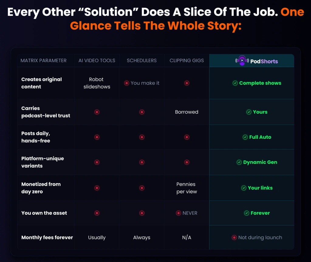Click red X icon beside Not during launch
Screen dimensions: 311x262
pos(234,237)
